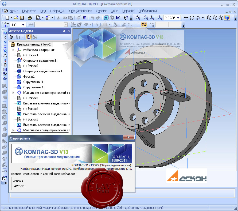Screen dimensions: 238x211
Task: Create a new document with the blank page icon
Action: [x=7, y=18]
